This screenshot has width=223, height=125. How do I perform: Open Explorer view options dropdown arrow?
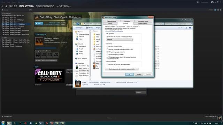click(182, 28)
